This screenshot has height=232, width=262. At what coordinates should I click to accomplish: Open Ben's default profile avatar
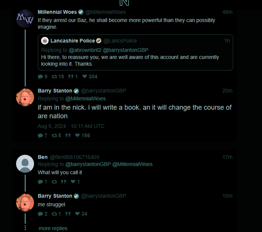tap(25, 164)
